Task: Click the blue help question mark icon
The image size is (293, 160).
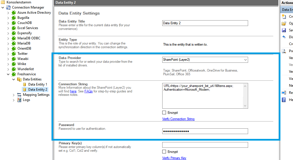Action: [284, 100]
